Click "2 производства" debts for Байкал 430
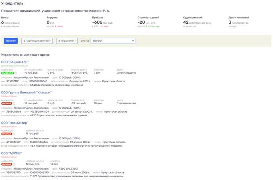The height and width of the screenshot is (180, 273). 127,73
